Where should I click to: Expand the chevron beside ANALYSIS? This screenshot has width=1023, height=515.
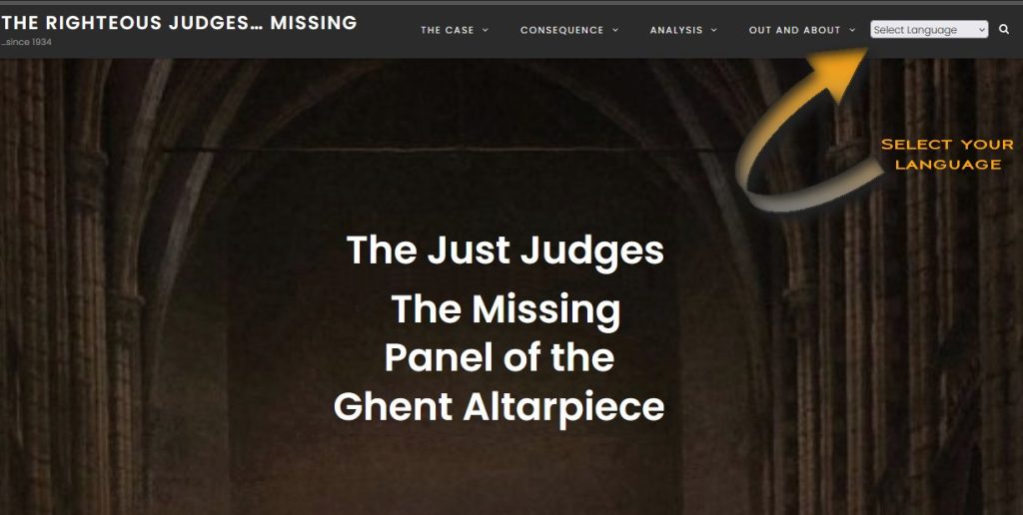pyautogui.click(x=713, y=30)
